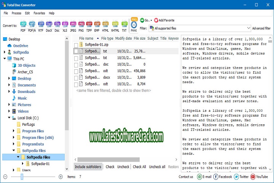Select OneDrive in the folder tree
The height and width of the screenshot is (183, 274).
[21, 46]
